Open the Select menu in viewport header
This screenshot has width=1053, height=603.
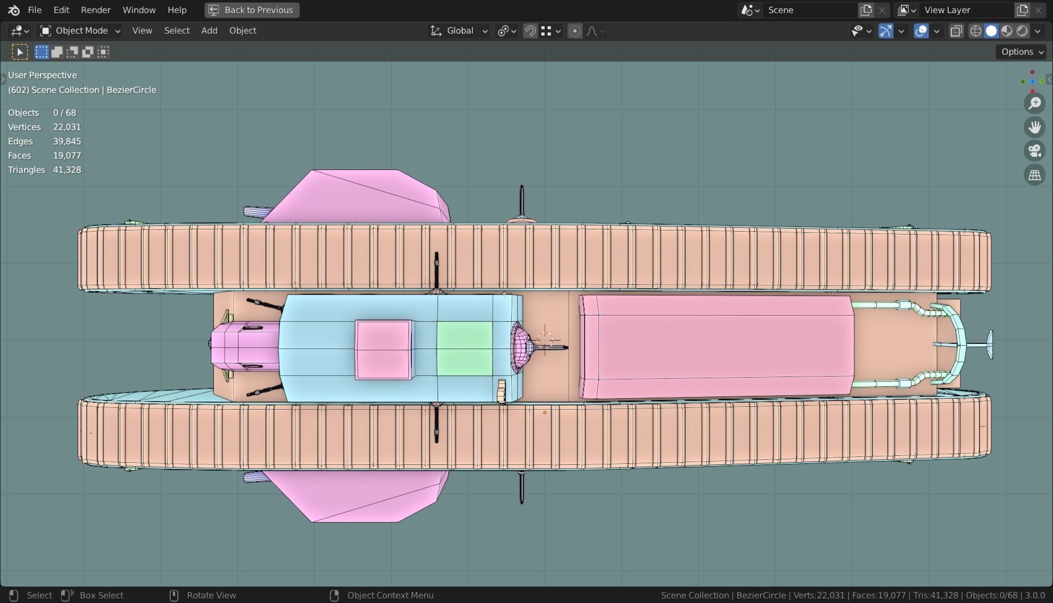(177, 31)
